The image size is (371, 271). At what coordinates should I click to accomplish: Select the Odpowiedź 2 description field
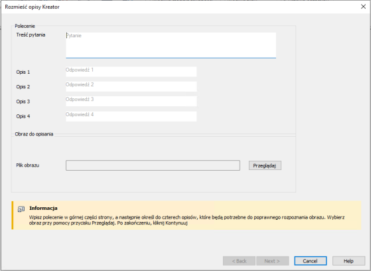point(131,86)
